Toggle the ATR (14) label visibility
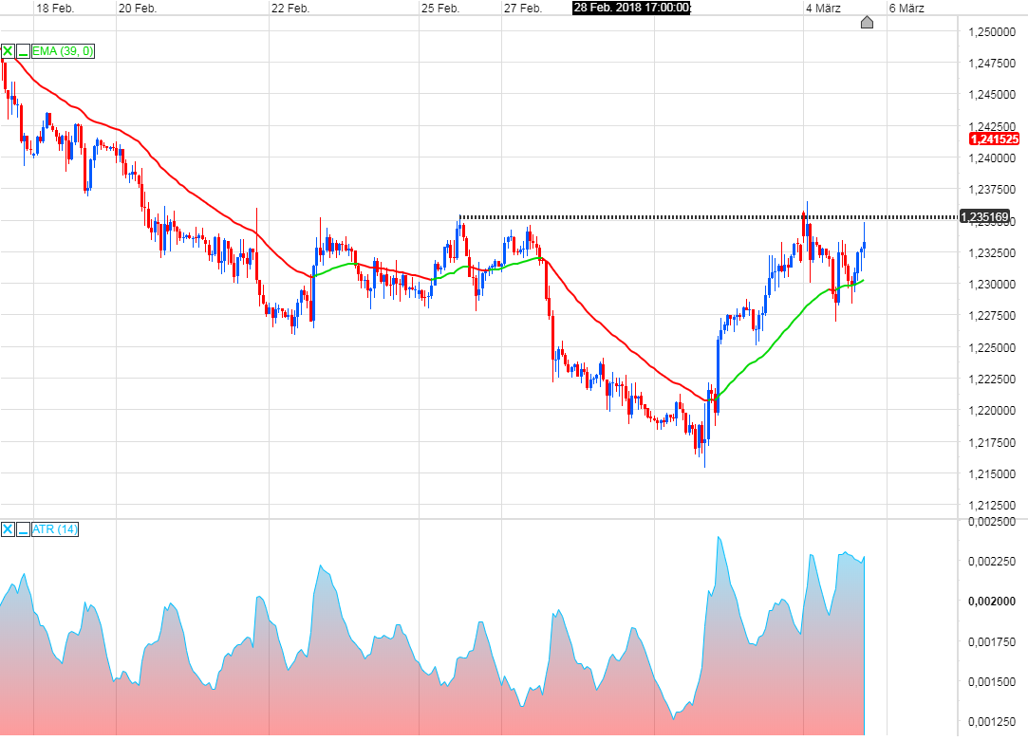The height and width of the screenshot is (741, 1028). 54,529
